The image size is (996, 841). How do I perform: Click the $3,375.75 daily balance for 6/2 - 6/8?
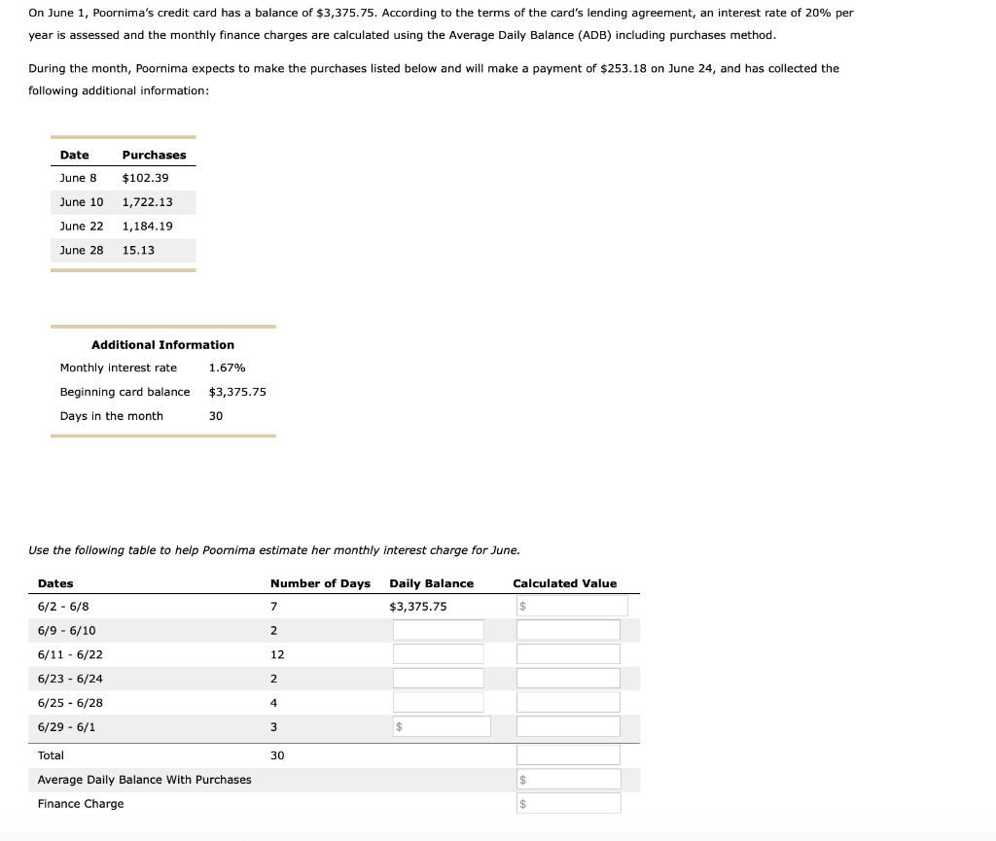coord(418,606)
